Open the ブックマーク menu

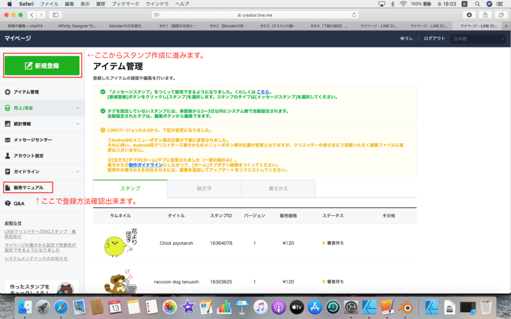(x=125, y=4)
